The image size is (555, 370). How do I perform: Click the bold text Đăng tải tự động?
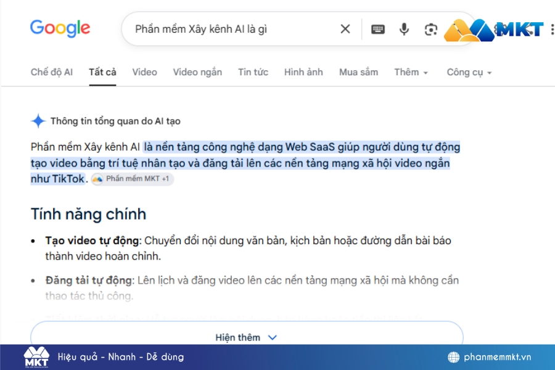pos(88,281)
